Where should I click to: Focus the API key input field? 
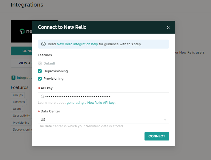(x=104, y=96)
